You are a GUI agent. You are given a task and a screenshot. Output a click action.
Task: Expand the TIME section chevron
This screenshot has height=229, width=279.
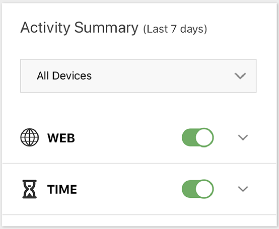click(x=243, y=189)
